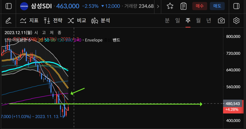Click the Envelope indicator label

pyautogui.click(x=94, y=40)
